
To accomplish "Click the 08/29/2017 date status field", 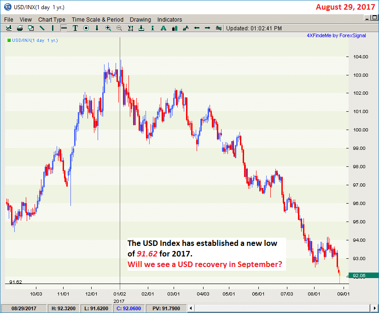I will coord(23,308).
